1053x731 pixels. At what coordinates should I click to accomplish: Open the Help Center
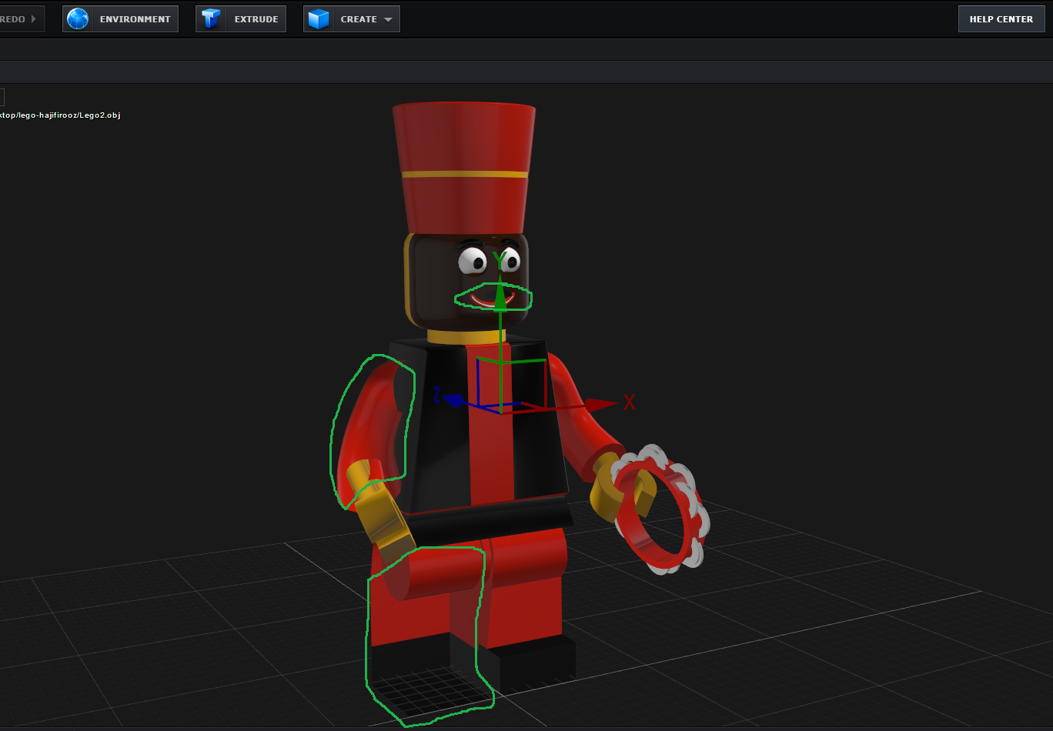tap(1001, 19)
